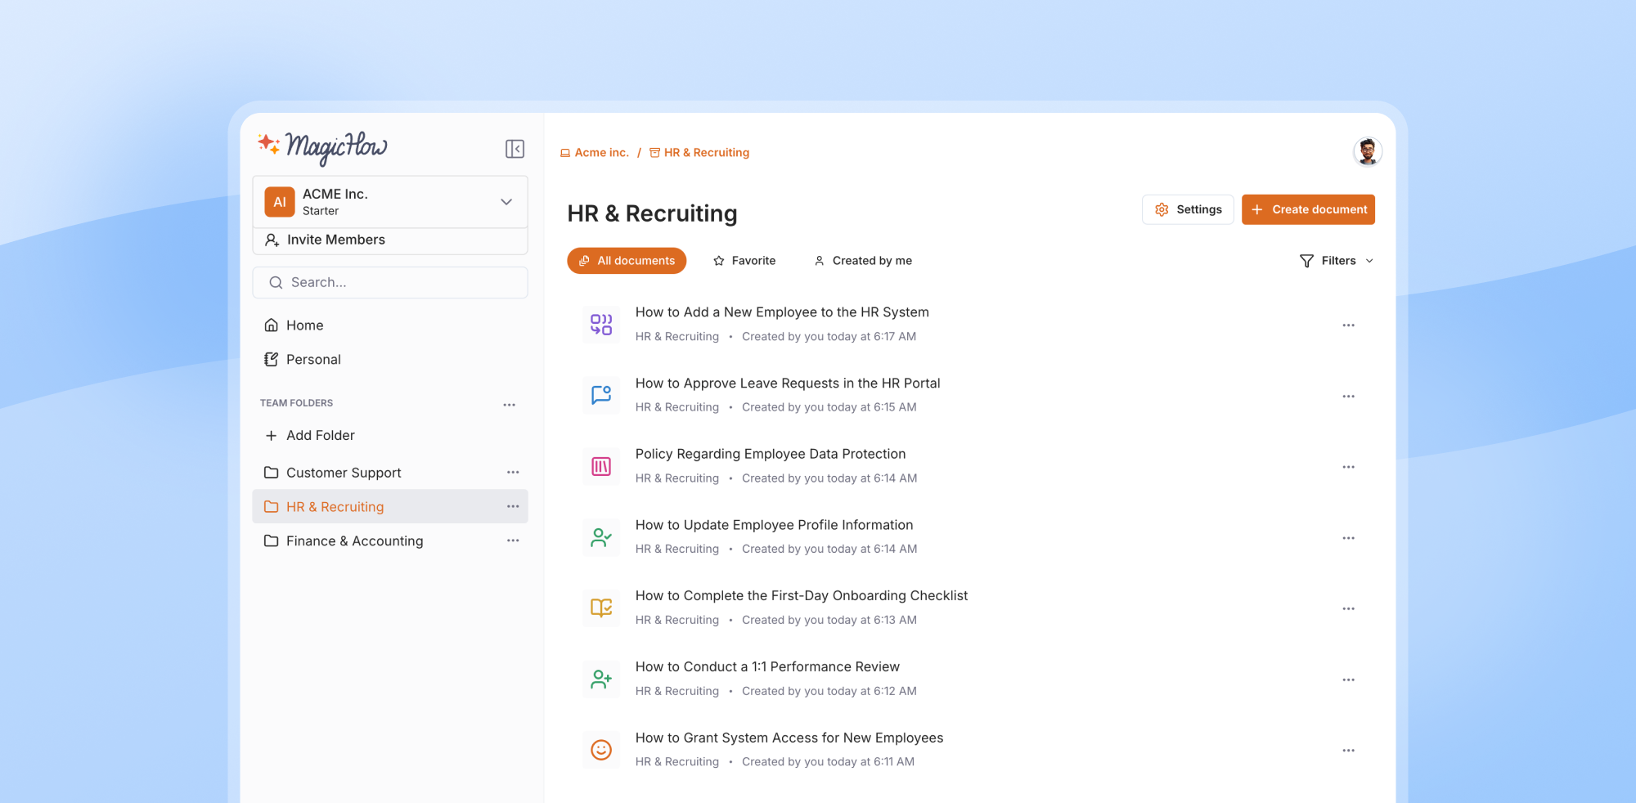Image resolution: width=1636 pixels, height=803 pixels.
Task: Invite Members to the workspace
Action: pos(390,240)
